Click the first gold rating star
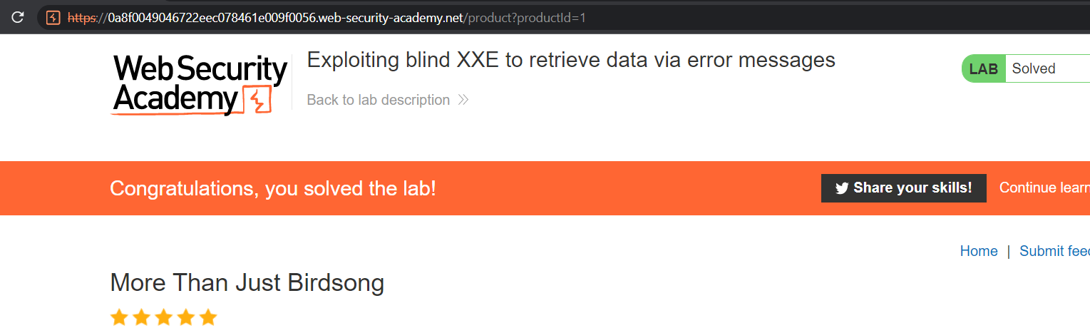The width and height of the screenshot is (1090, 328). coord(119,317)
